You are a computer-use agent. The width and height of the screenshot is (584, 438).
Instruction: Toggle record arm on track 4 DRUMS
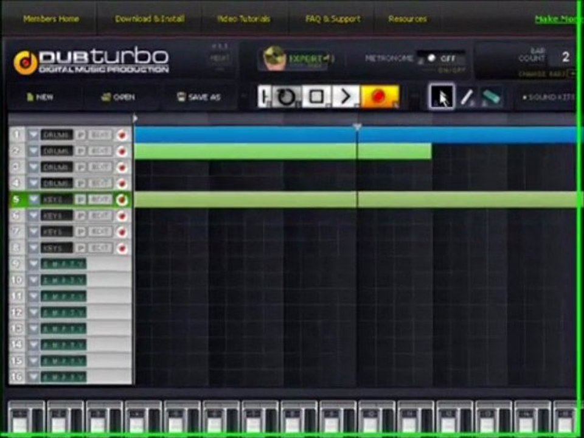tap(122, 183)
